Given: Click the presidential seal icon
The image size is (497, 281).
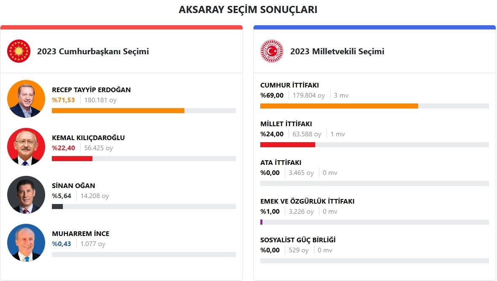Looking at the screenshot, I should [19, 51].
